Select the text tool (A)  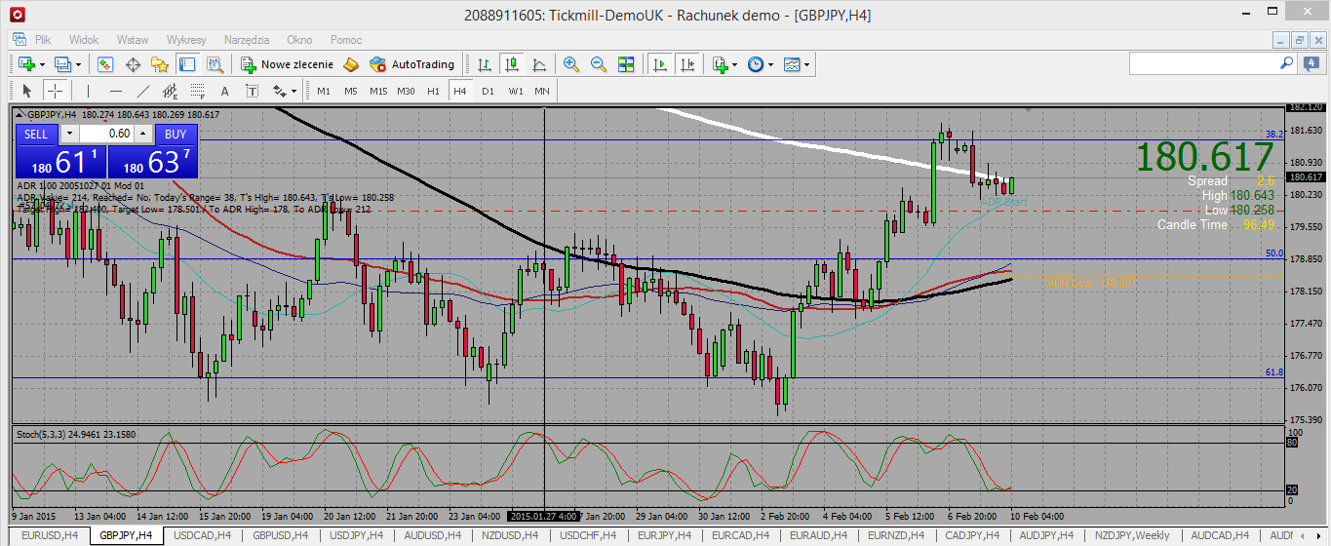pyautogui.click(x=224, y=91)
